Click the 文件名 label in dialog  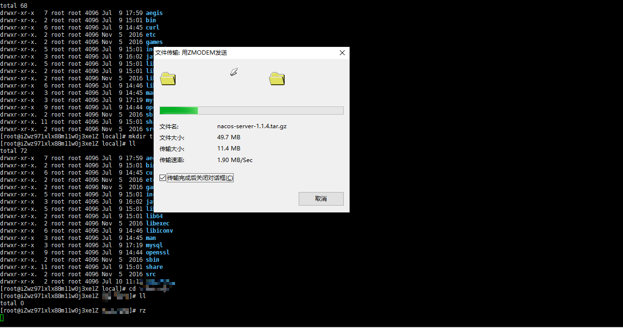pyautogui.click(x=169, y=126)
